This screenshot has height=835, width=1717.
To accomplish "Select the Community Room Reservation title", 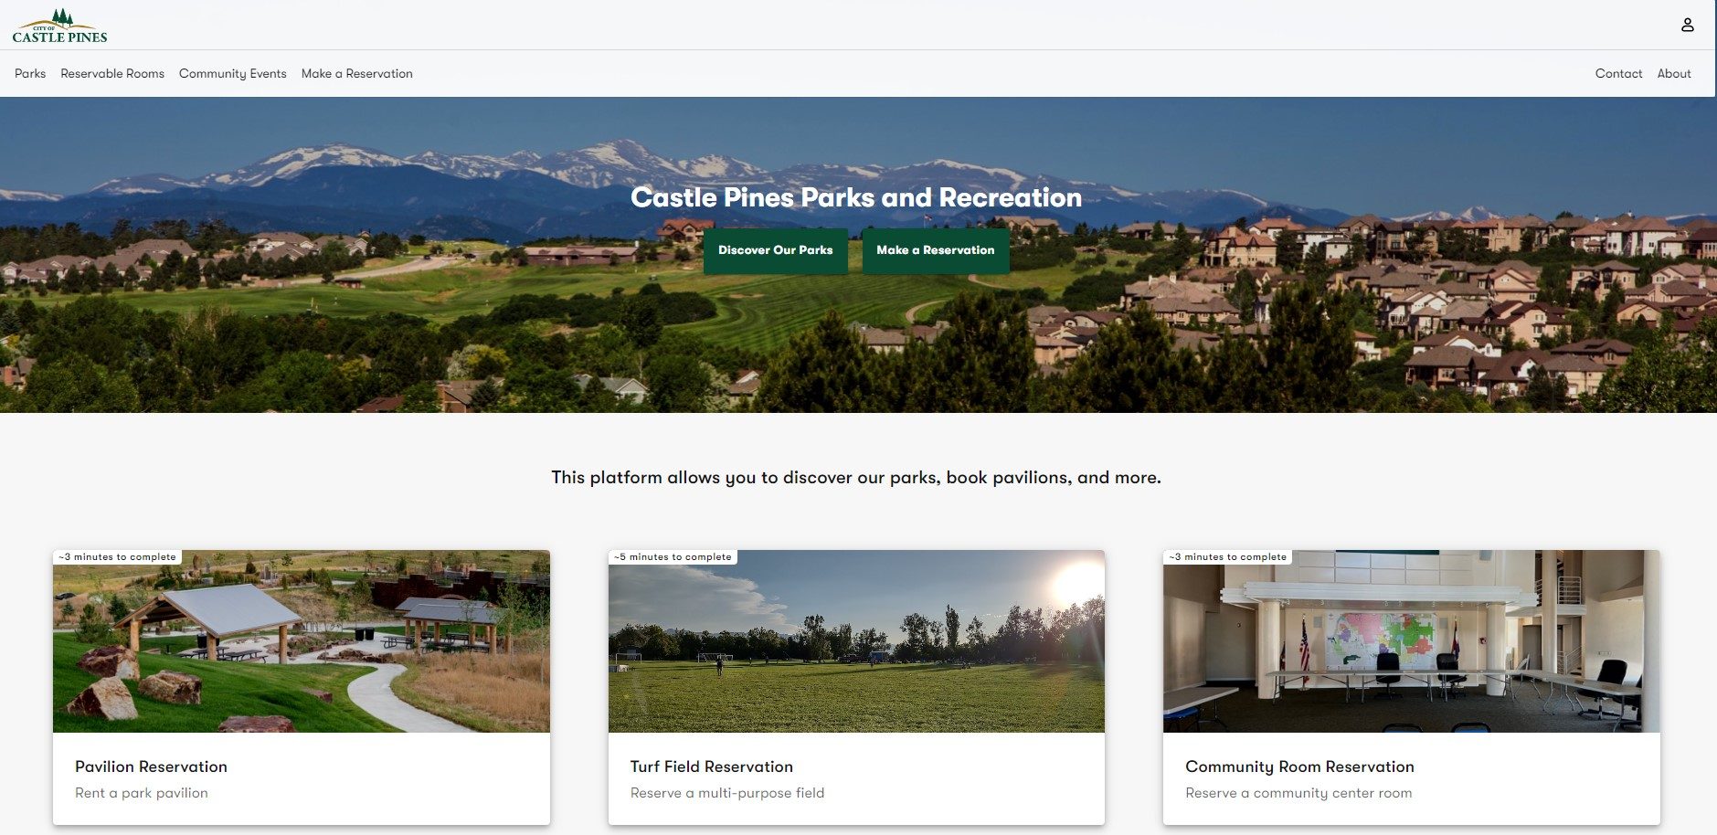I will [1299, 766].
